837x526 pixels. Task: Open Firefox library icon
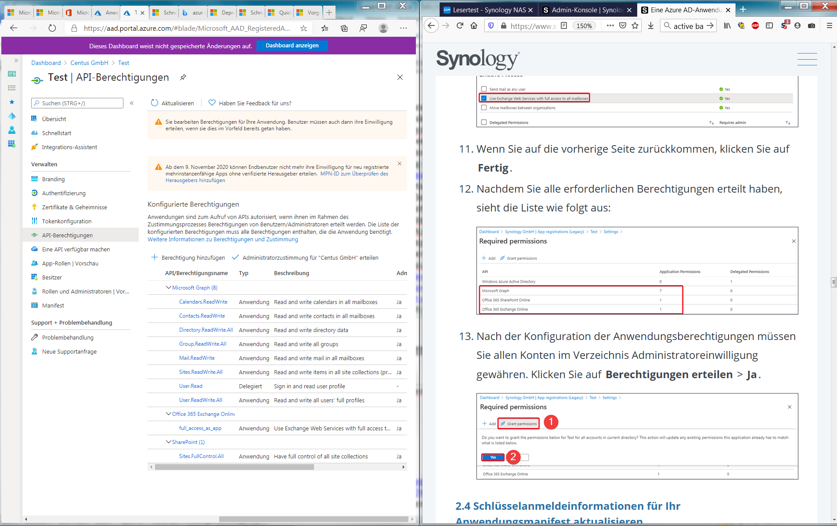click(x=728, y=25)
